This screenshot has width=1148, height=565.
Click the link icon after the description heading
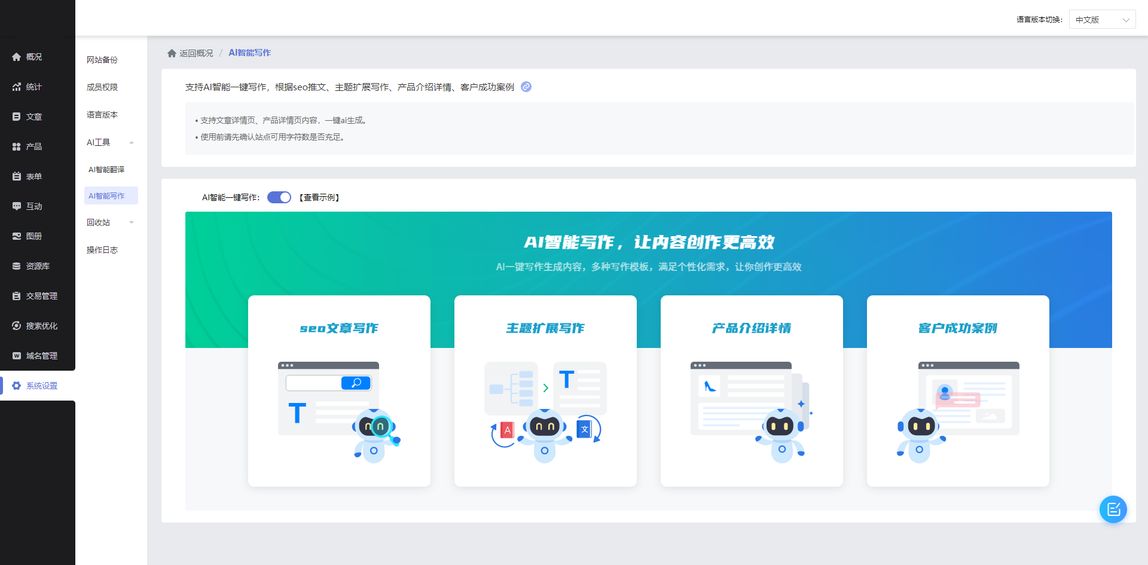click(526, 87)
